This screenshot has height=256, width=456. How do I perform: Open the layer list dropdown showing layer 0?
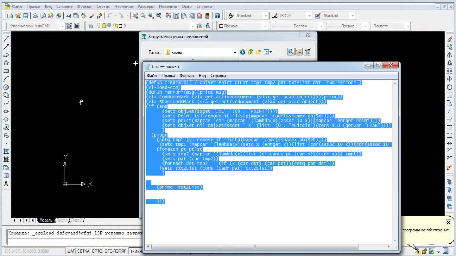pyautogui.click(x=193, y=26)
